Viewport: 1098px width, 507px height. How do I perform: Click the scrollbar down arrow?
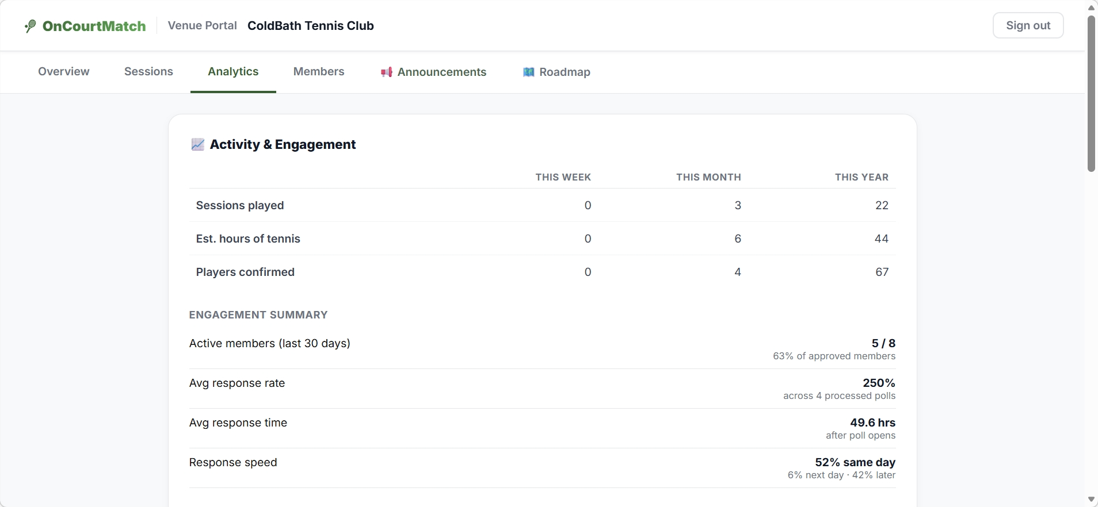coord(1091,499)
